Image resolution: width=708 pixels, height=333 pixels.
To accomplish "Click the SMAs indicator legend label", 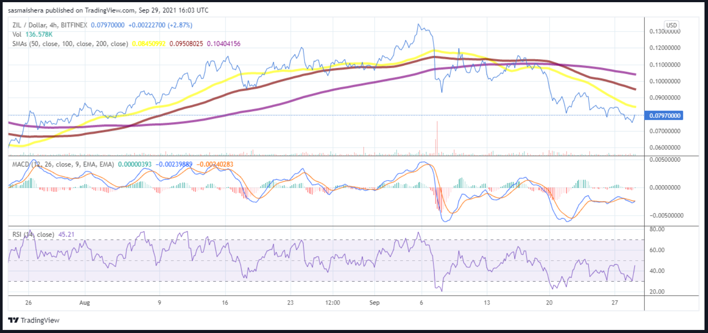I will click(x=70, y=43).
